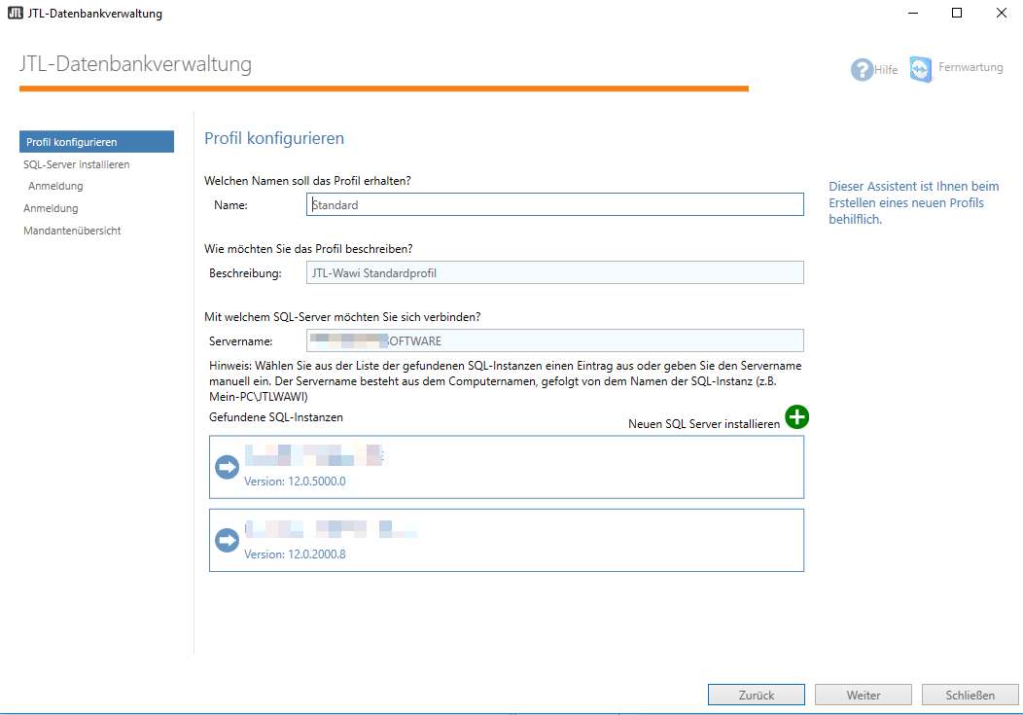
Task: Click 'Dieser Assistent ist Ihnen beim' help text
Action: pyautogui.click(x=913, y=187)
